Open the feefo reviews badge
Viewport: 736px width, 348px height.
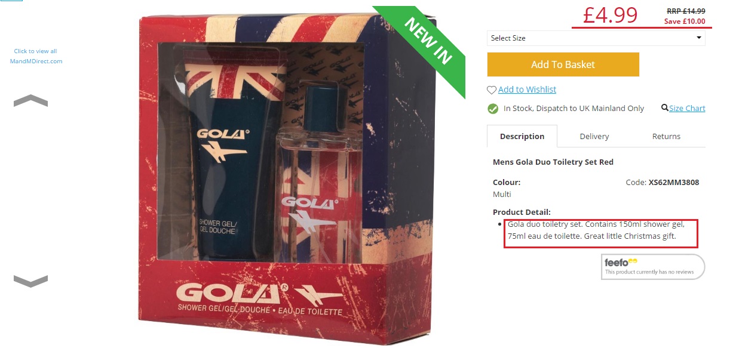pos(653,266)
